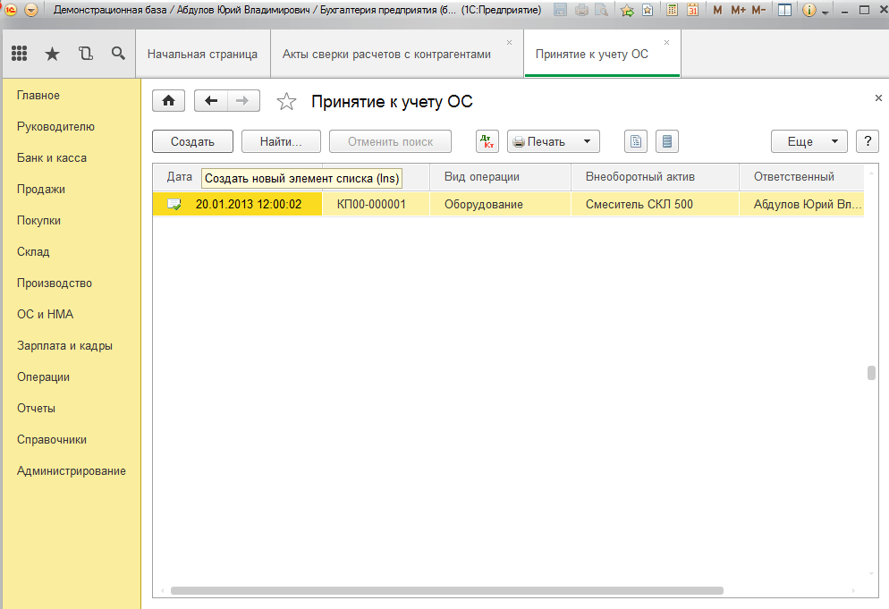Open the calculator icon in the title bar

pos(673,11)
